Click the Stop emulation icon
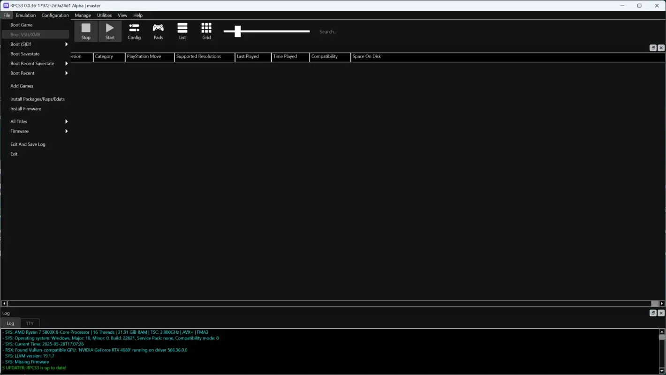 coord(86,30)
